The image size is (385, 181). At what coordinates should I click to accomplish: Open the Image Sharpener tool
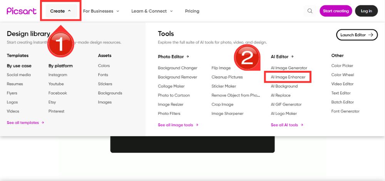(228, 113)
